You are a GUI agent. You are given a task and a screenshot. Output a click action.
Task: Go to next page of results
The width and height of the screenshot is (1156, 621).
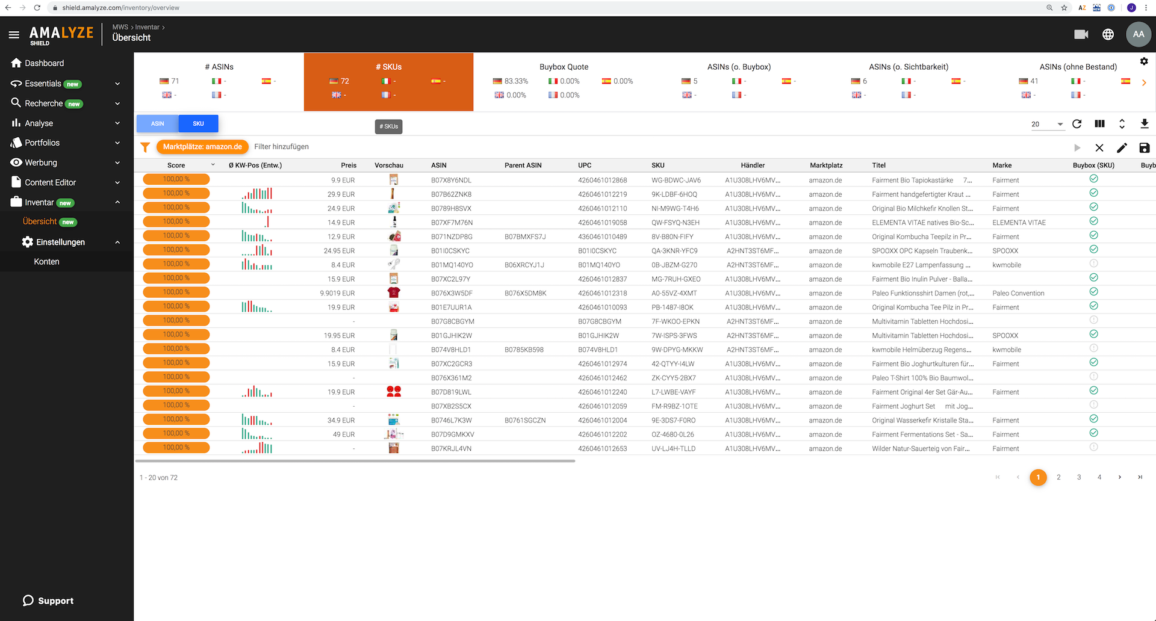1119,477
